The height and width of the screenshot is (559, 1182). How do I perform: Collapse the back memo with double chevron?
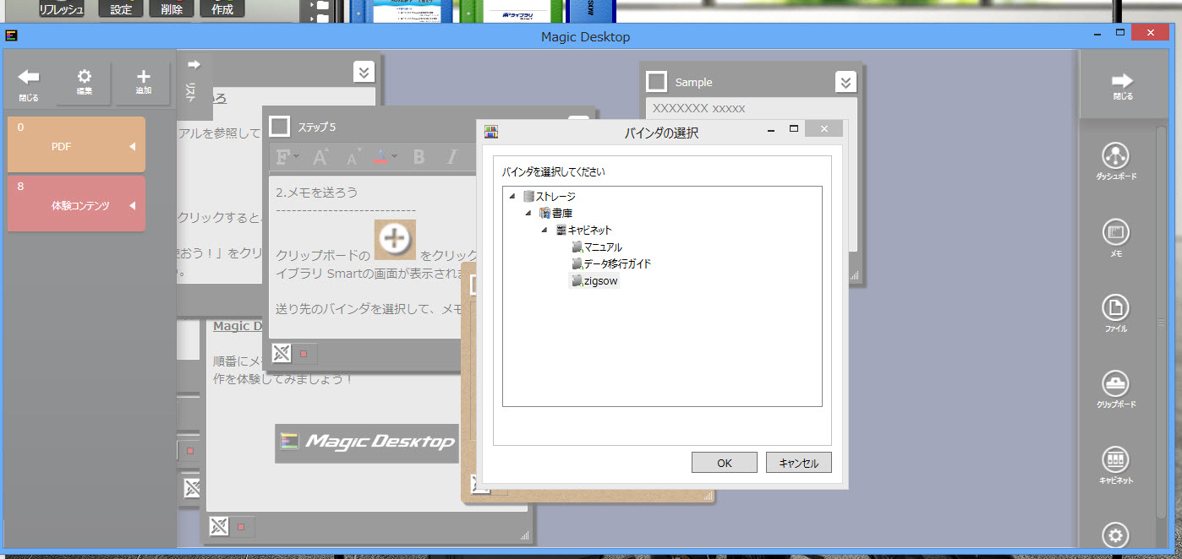tap(364, 72)
